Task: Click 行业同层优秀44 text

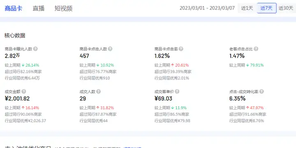Action: click(x=93, y=121)
